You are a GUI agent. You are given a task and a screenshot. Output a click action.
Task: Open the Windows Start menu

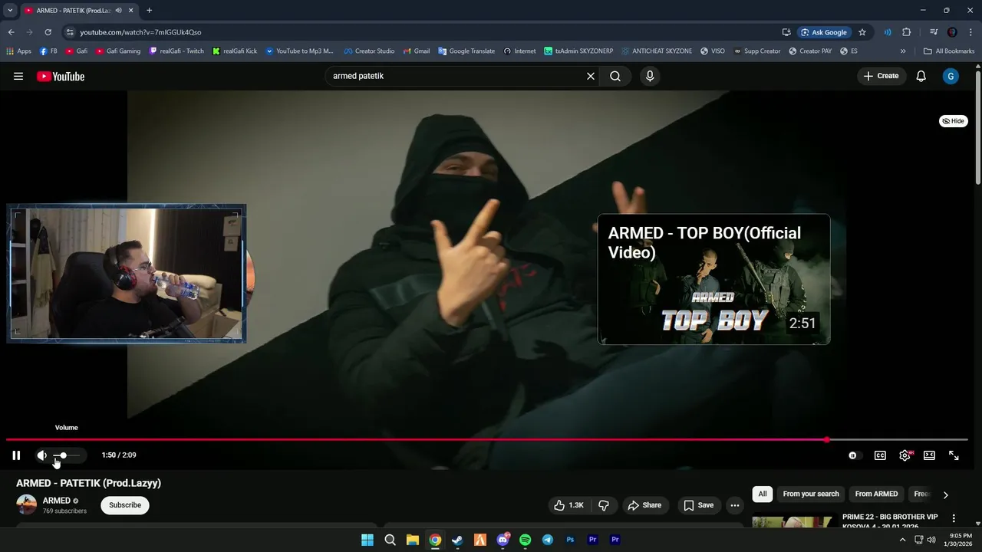click(x=367, y=540)
